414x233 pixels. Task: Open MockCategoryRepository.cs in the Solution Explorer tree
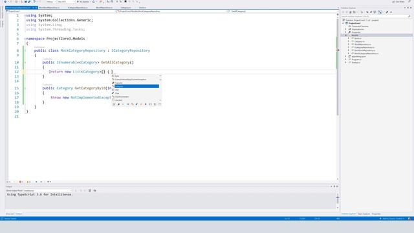(x=366, y=54)
